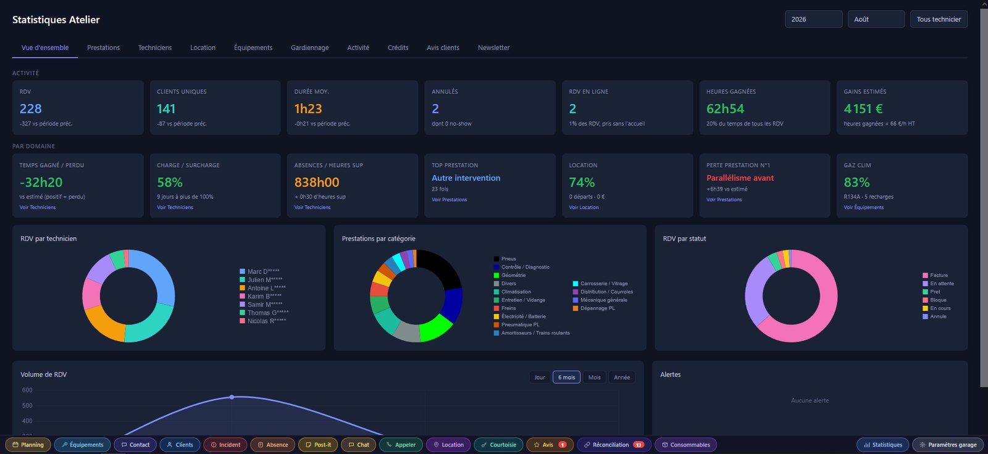Open the 2026 year dropdown
Image resolution: width=988 pixels, height=454 pixels.
pos(813,19)
